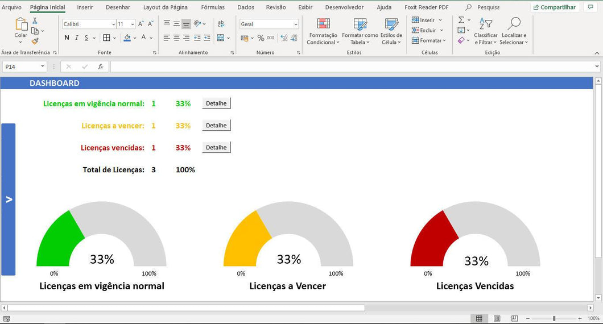The width and height of the screenshot is (603, 324).
Task: Click Detalhe for Licenças em vigência normal
Action: pyautogui.click(x=216, y=103)
